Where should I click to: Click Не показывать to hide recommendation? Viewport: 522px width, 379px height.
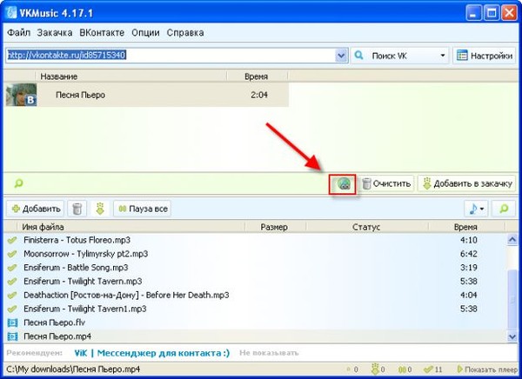[x=269, y=353]
